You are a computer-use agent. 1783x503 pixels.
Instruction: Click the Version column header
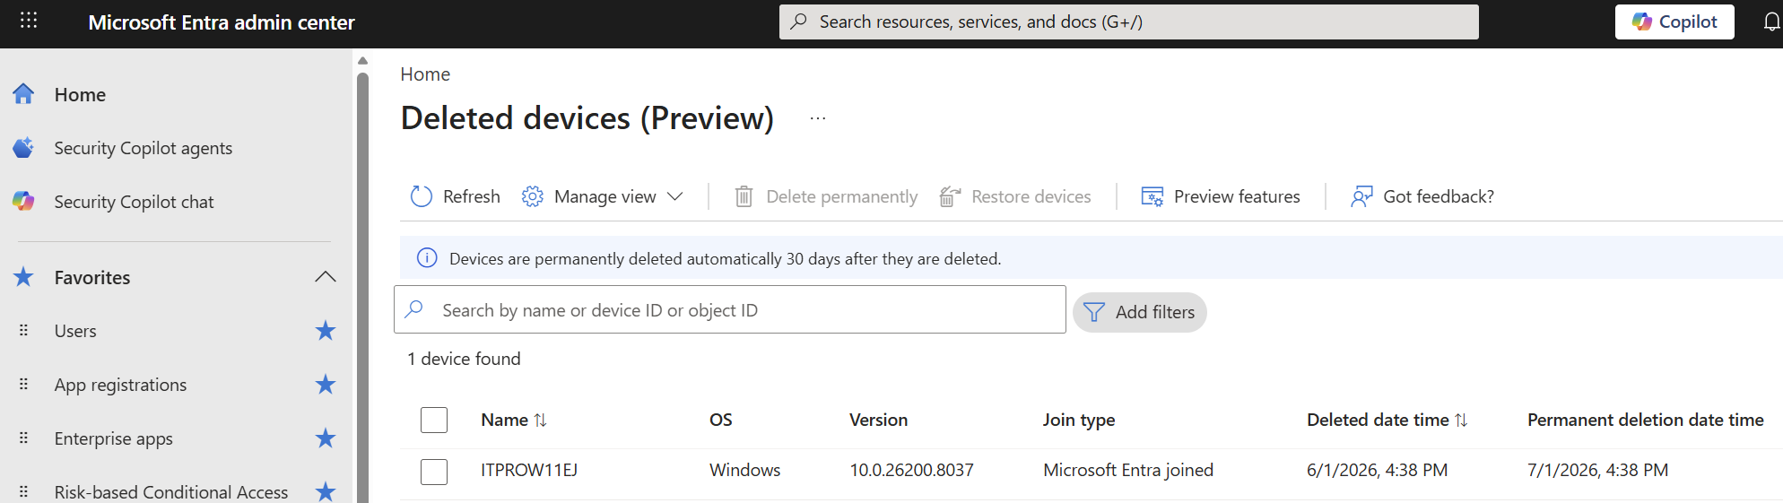tap(878, 420)
